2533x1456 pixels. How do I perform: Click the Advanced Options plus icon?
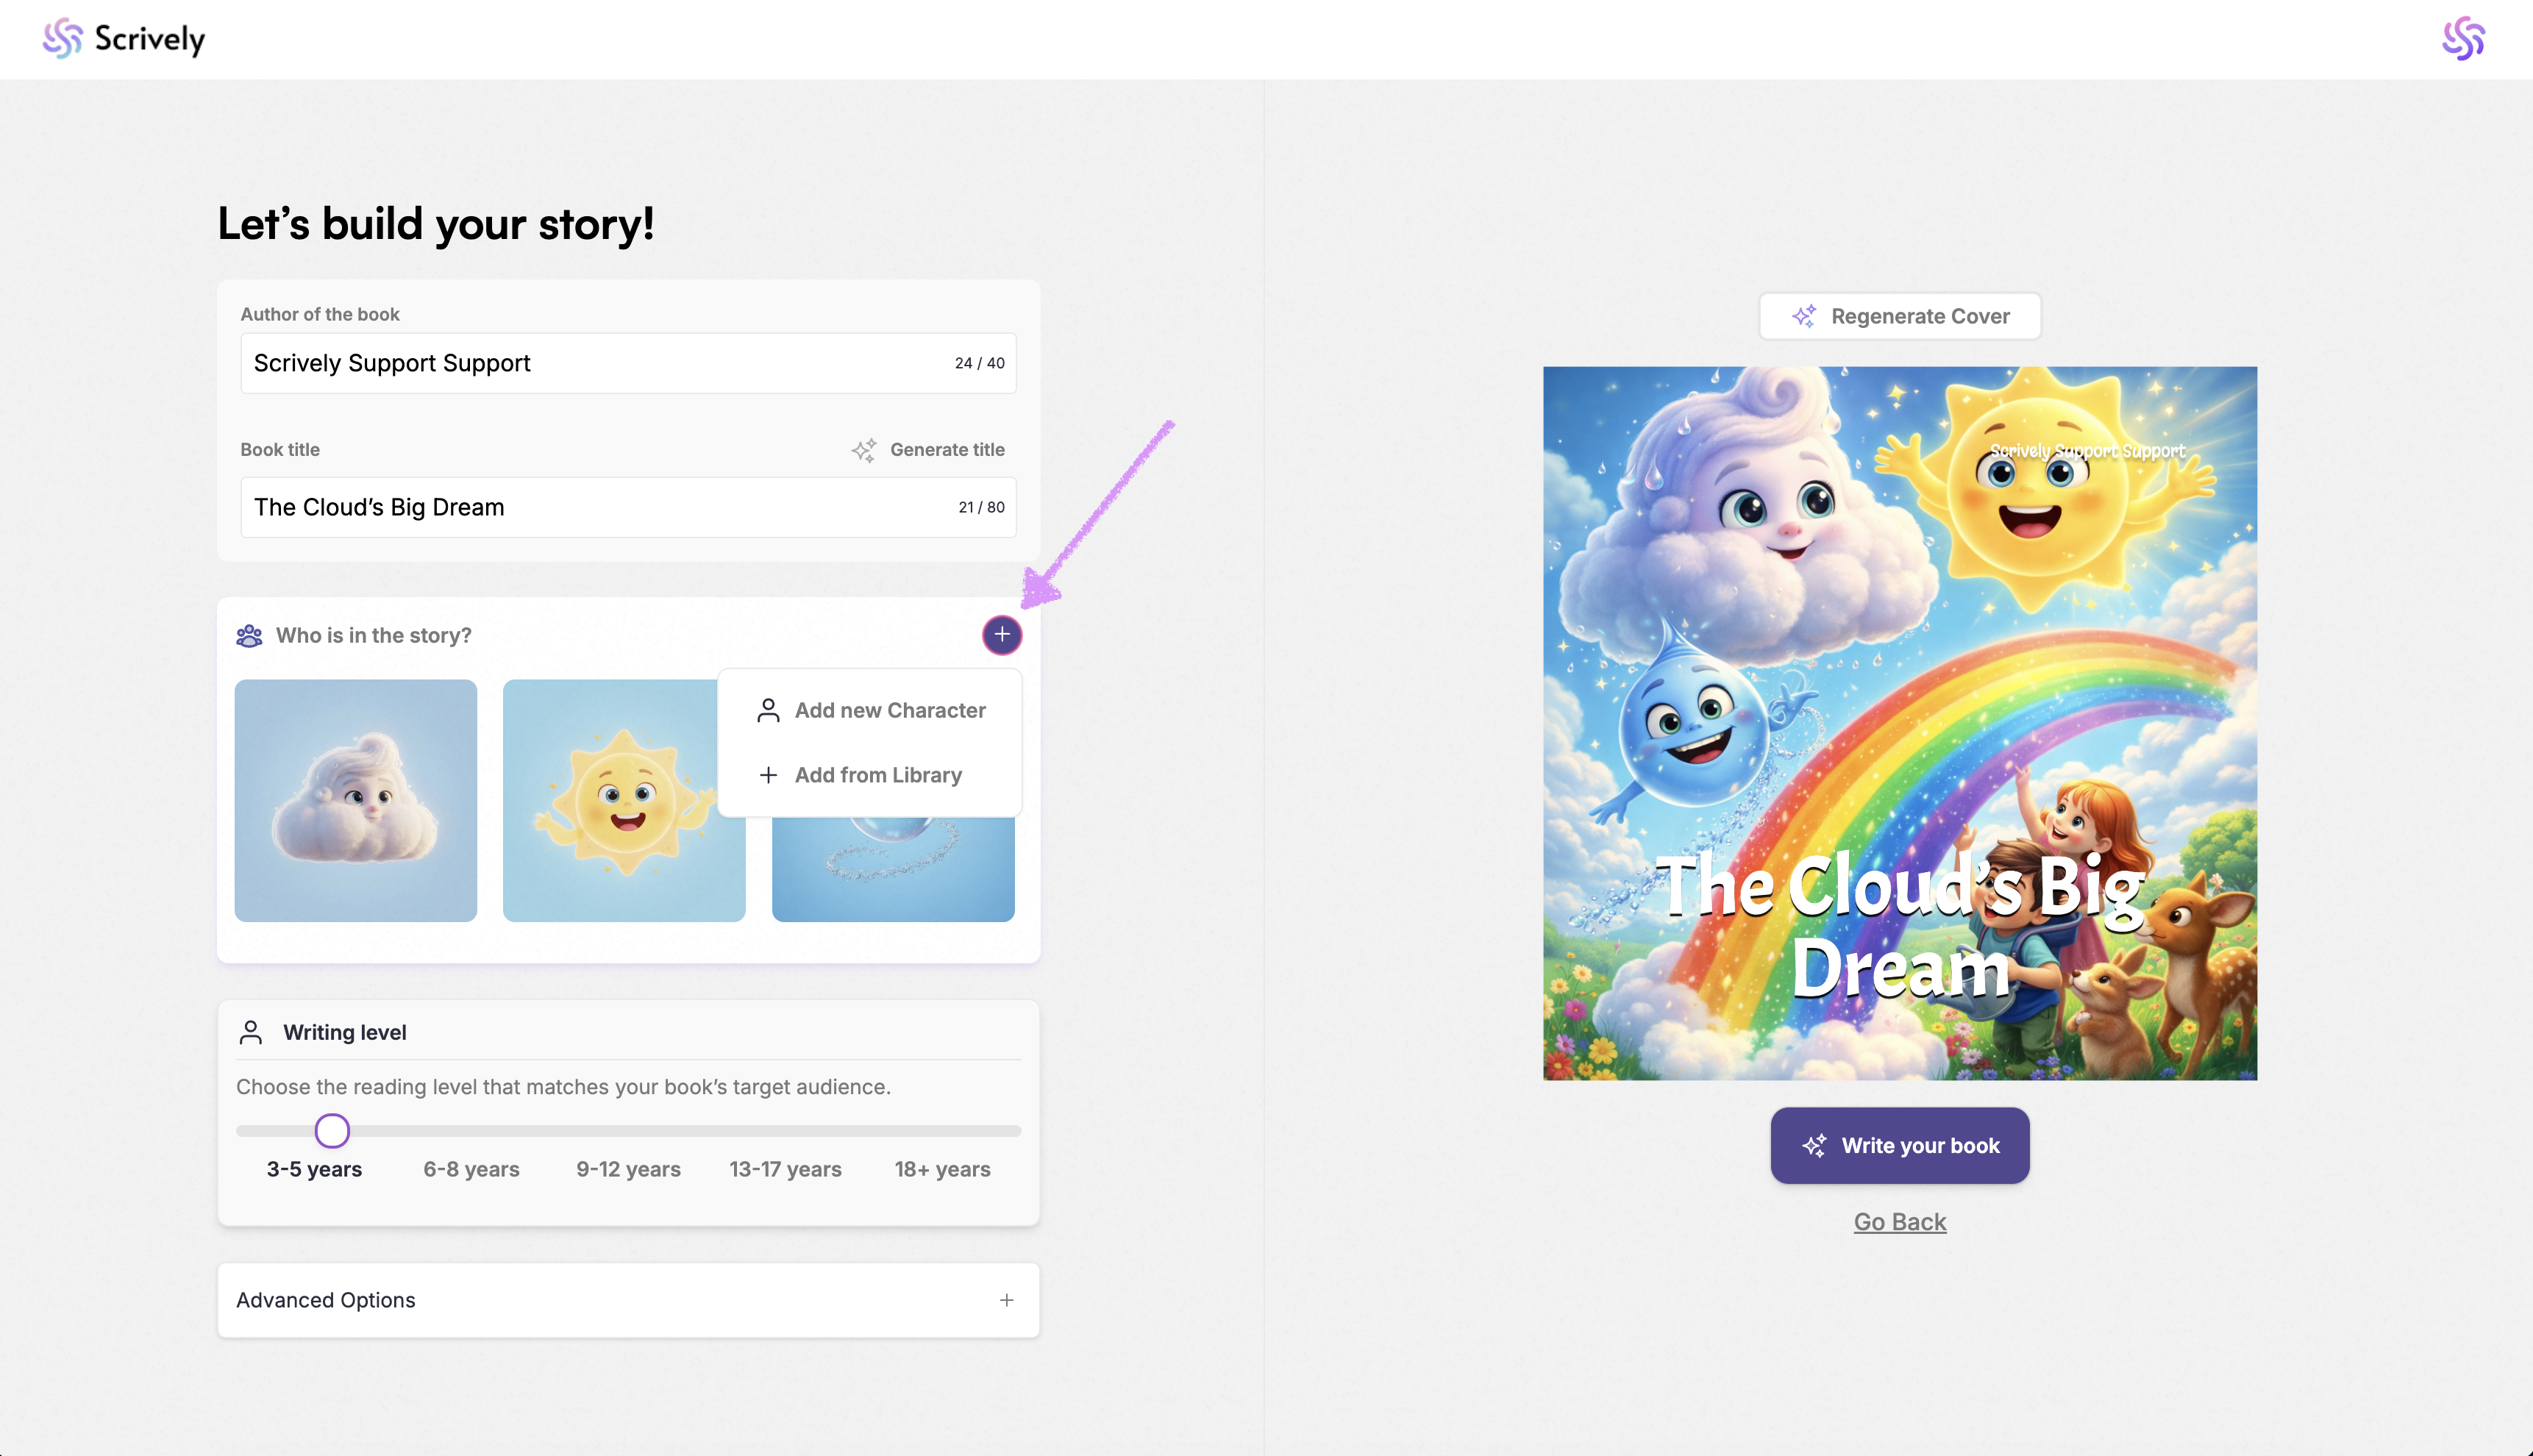coord(1006,1300)
